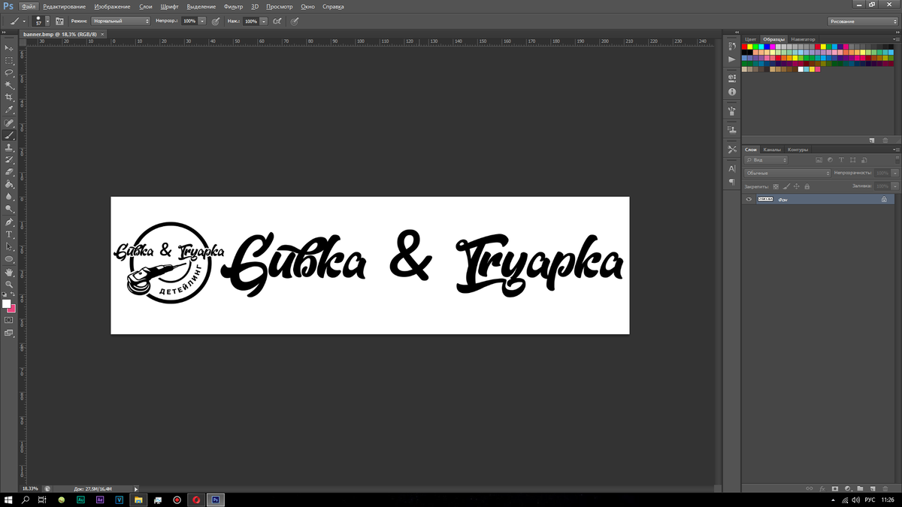Open the Paragraph panel icon

[732, 182]
